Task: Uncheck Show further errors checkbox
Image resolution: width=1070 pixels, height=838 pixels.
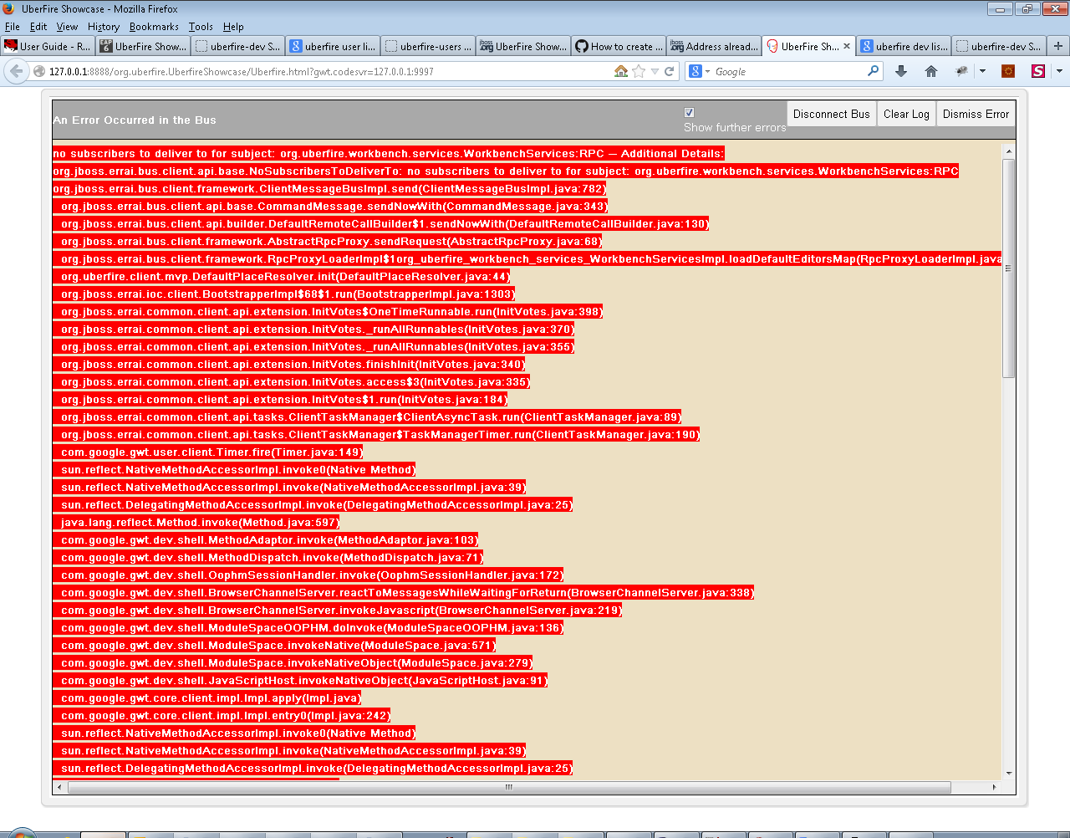Action: click(690, 113)
